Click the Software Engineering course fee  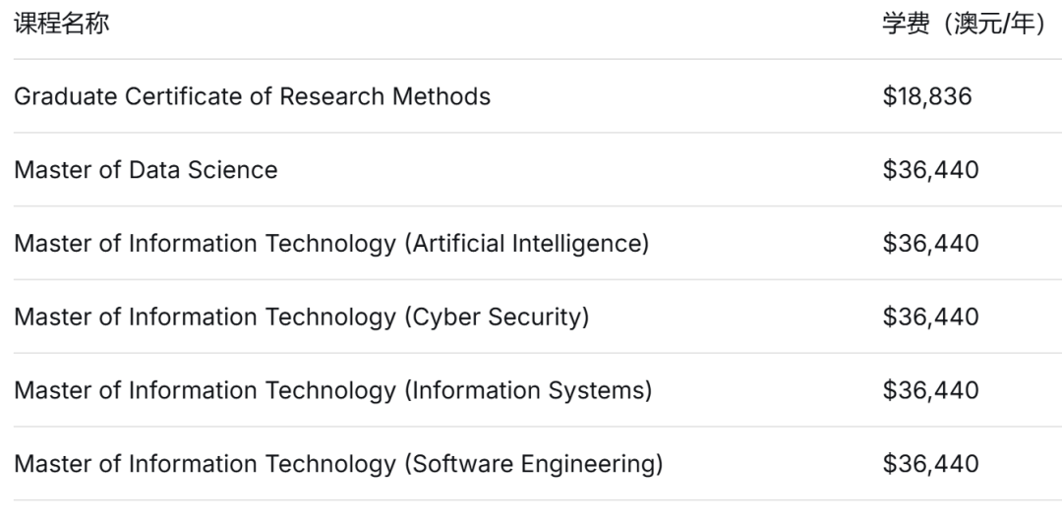pyautogui.click(x=930, y=464)
